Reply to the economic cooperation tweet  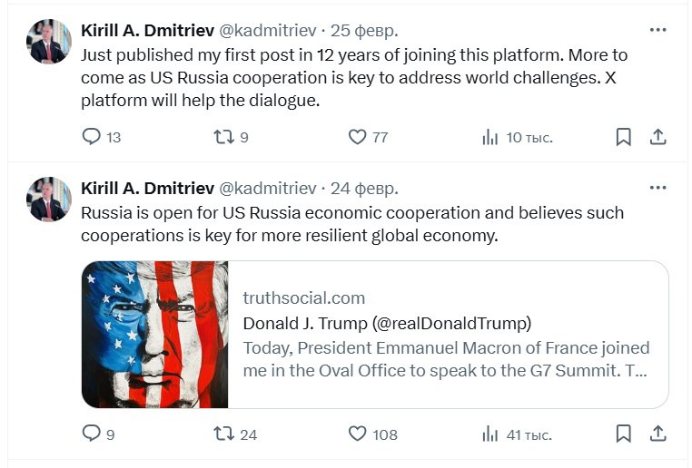click(x=91, y=434)
